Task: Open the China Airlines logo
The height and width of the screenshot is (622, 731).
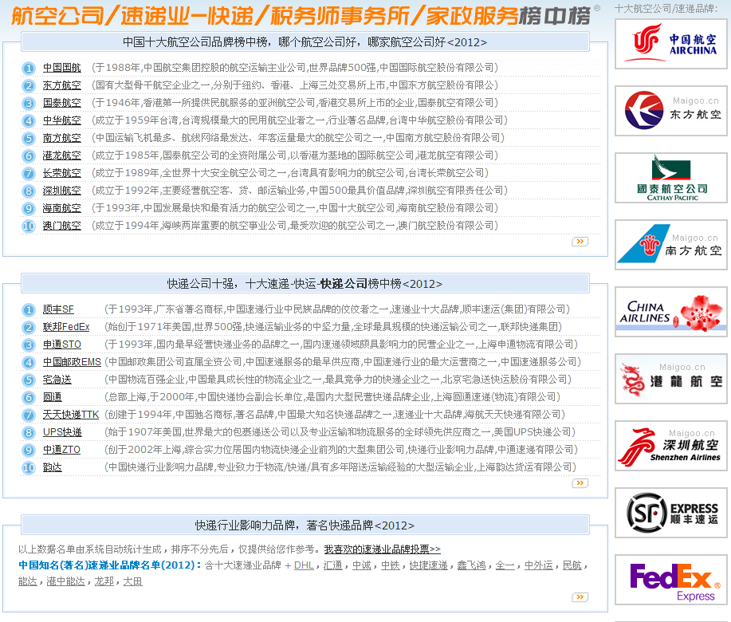Action: point(670,312)
